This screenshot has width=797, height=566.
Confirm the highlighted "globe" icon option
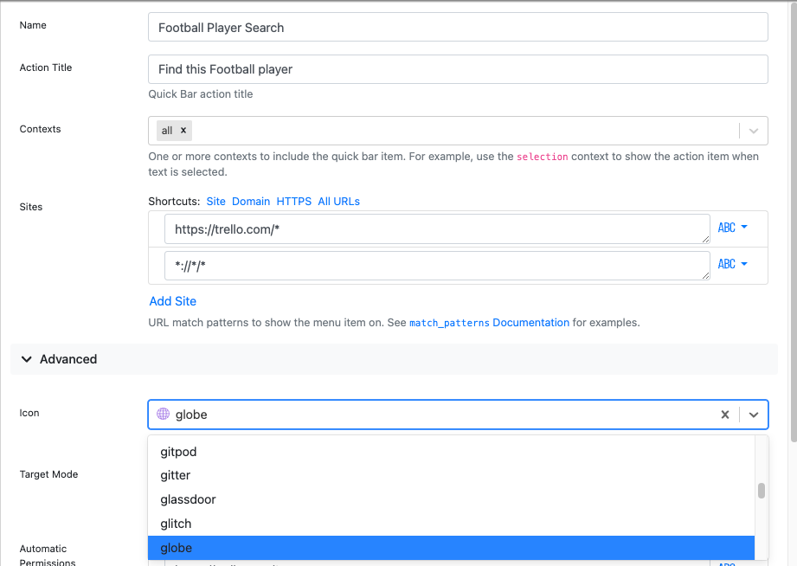click(x=176, y=548)
